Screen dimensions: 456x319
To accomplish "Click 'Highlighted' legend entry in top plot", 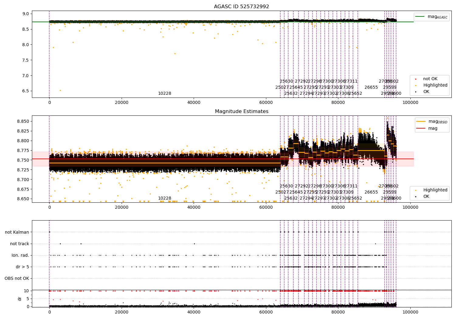I will [x=435, y=85].
